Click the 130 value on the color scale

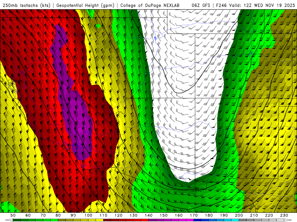(134, 215)
